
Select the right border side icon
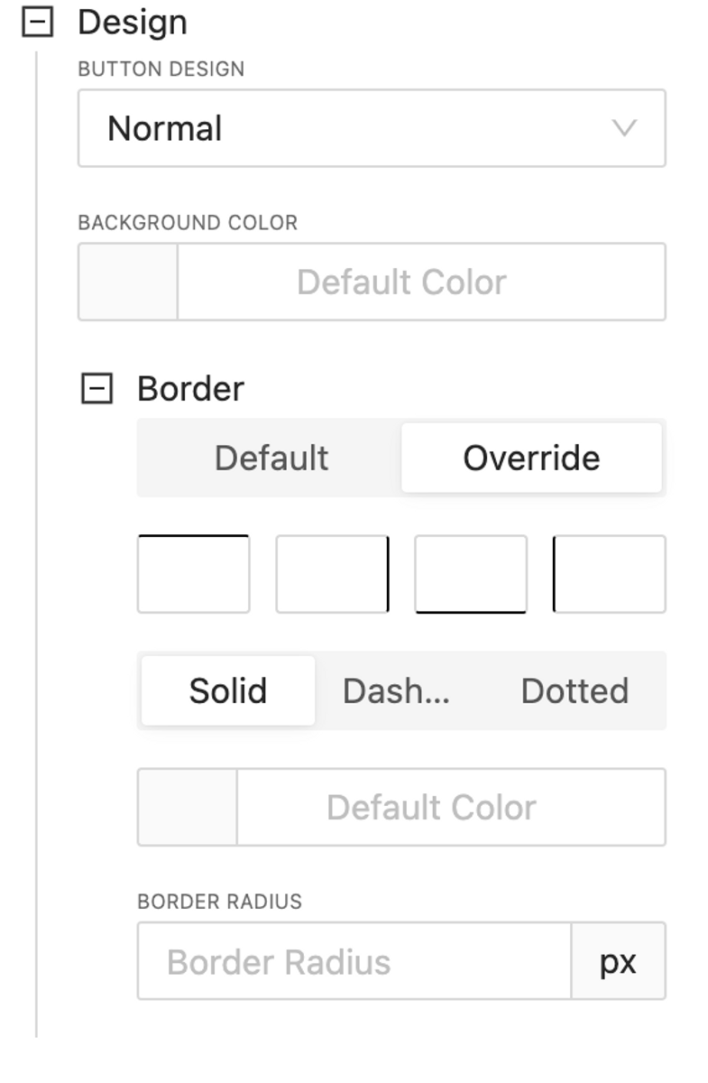click(332, 573)
